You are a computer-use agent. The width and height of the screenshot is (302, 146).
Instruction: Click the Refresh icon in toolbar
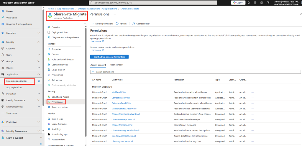point(117,24)
